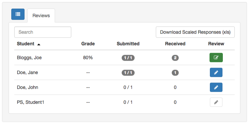The height and width of the screenshot is (123, 249).
Task: Click the pencil review icon for Doe, John
Action: click(216, 87)
